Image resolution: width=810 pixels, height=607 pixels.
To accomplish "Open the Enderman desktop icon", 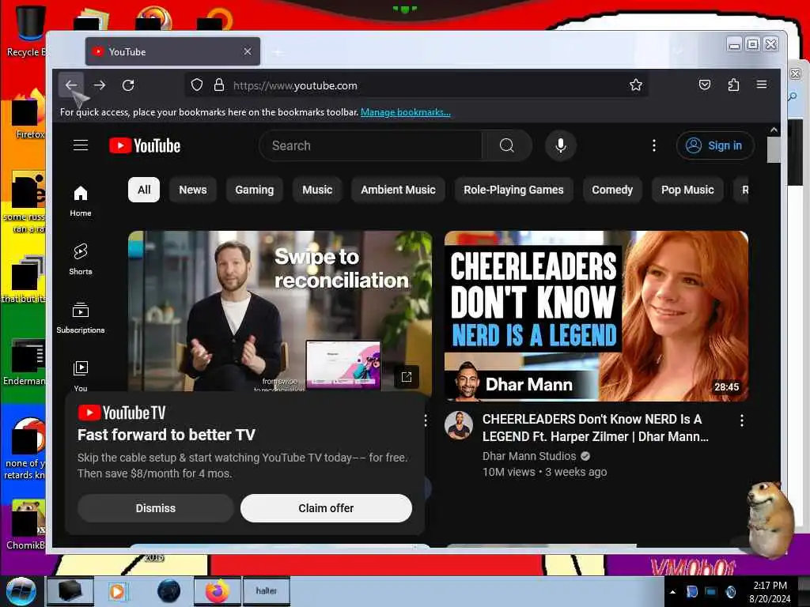I will coord(25,362).
